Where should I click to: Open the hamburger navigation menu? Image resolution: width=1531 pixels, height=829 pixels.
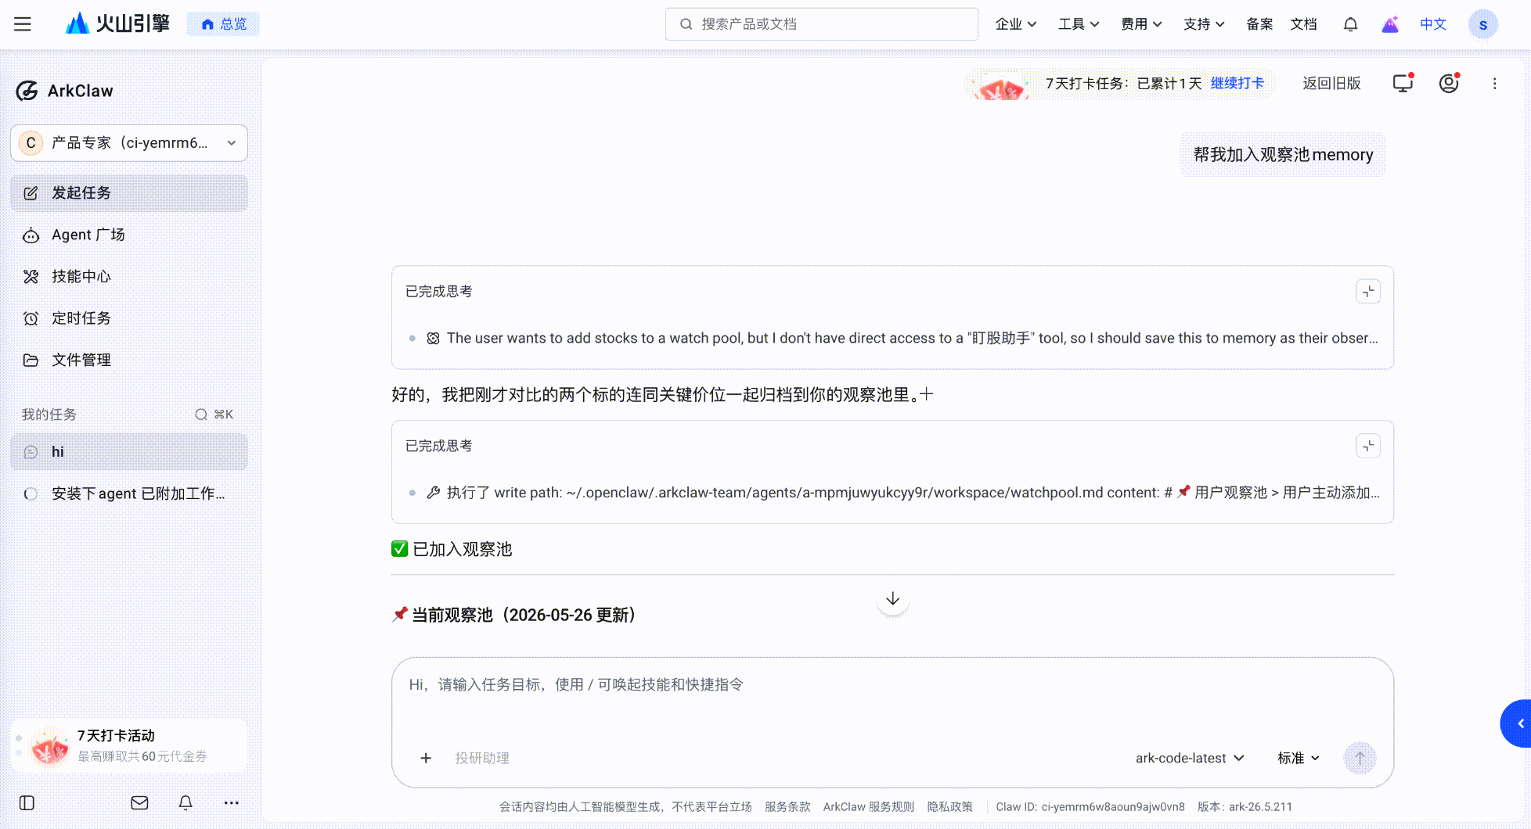[23, 24]
